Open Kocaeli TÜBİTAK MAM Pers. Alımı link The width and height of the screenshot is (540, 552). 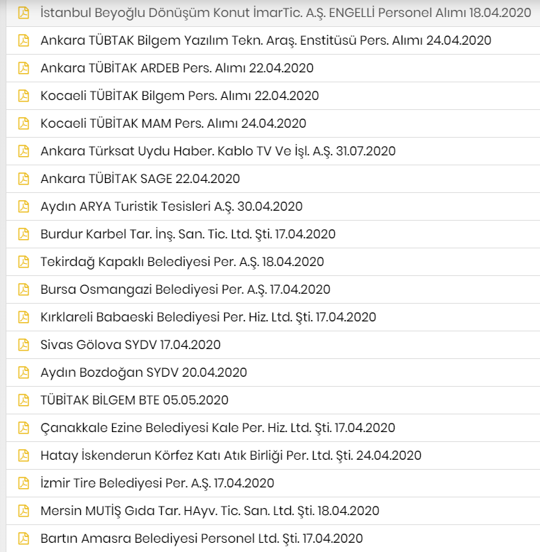click(173, 123)
